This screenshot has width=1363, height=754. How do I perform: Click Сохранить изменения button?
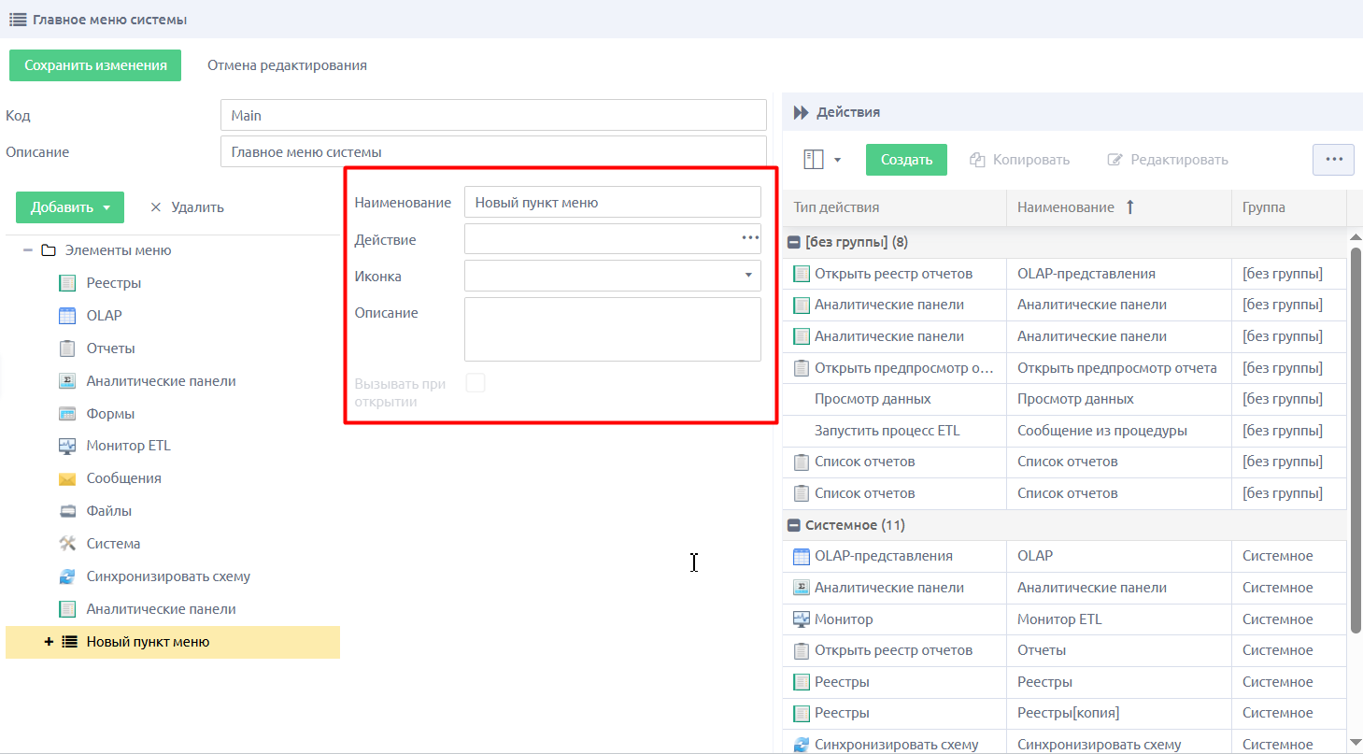click(95, 65)
